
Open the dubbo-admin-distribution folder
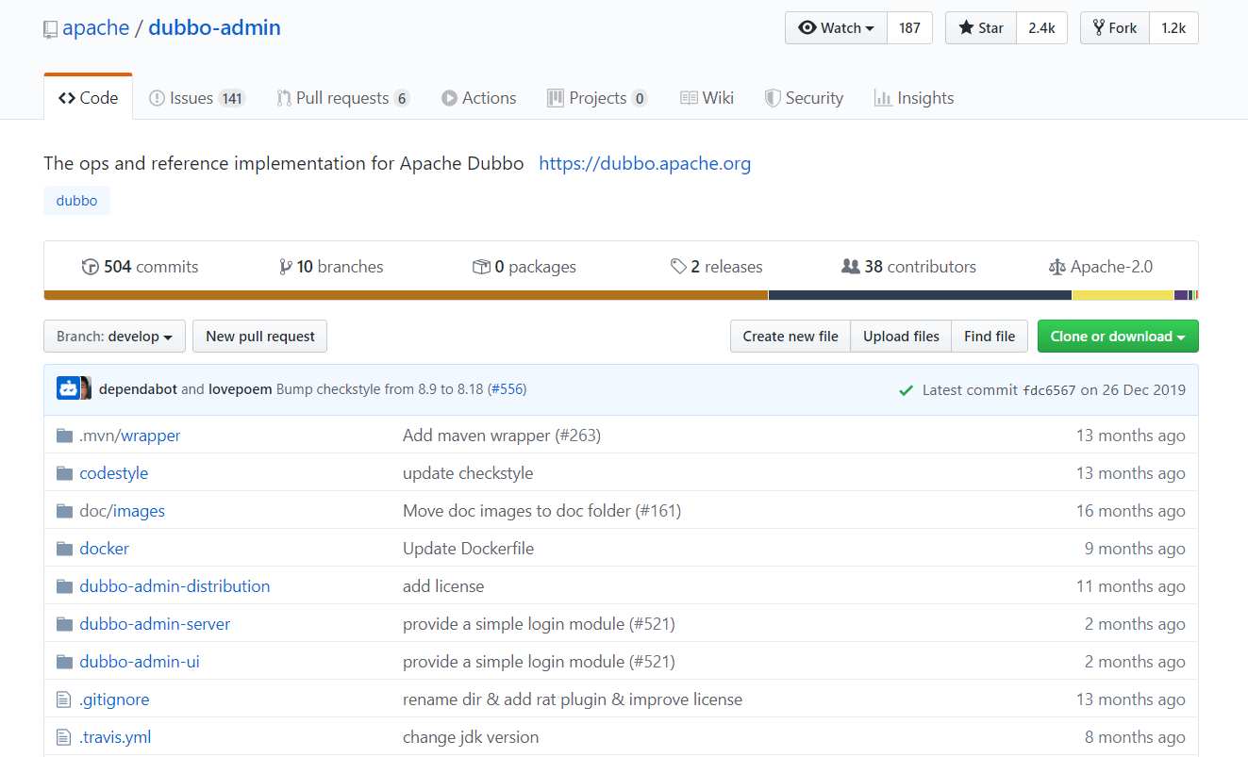tap(175, 586)
